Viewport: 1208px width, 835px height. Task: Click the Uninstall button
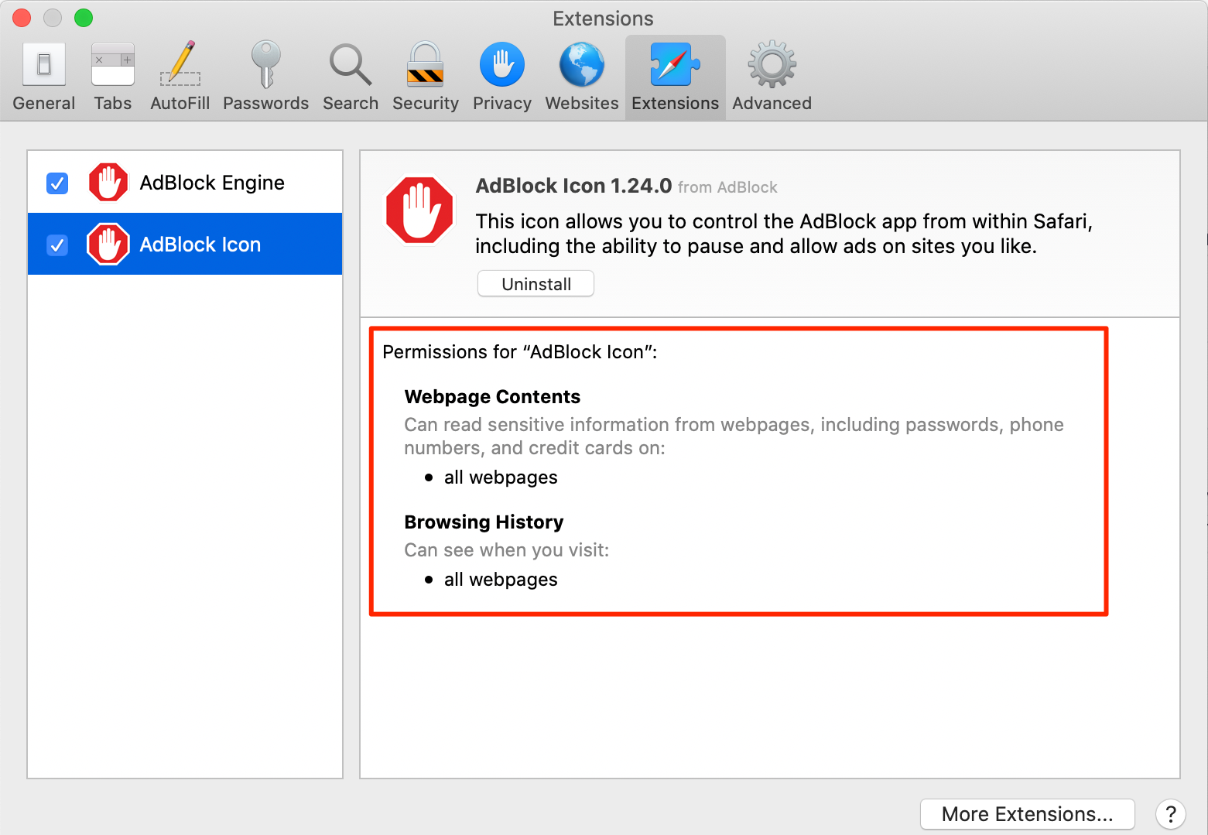536,284
